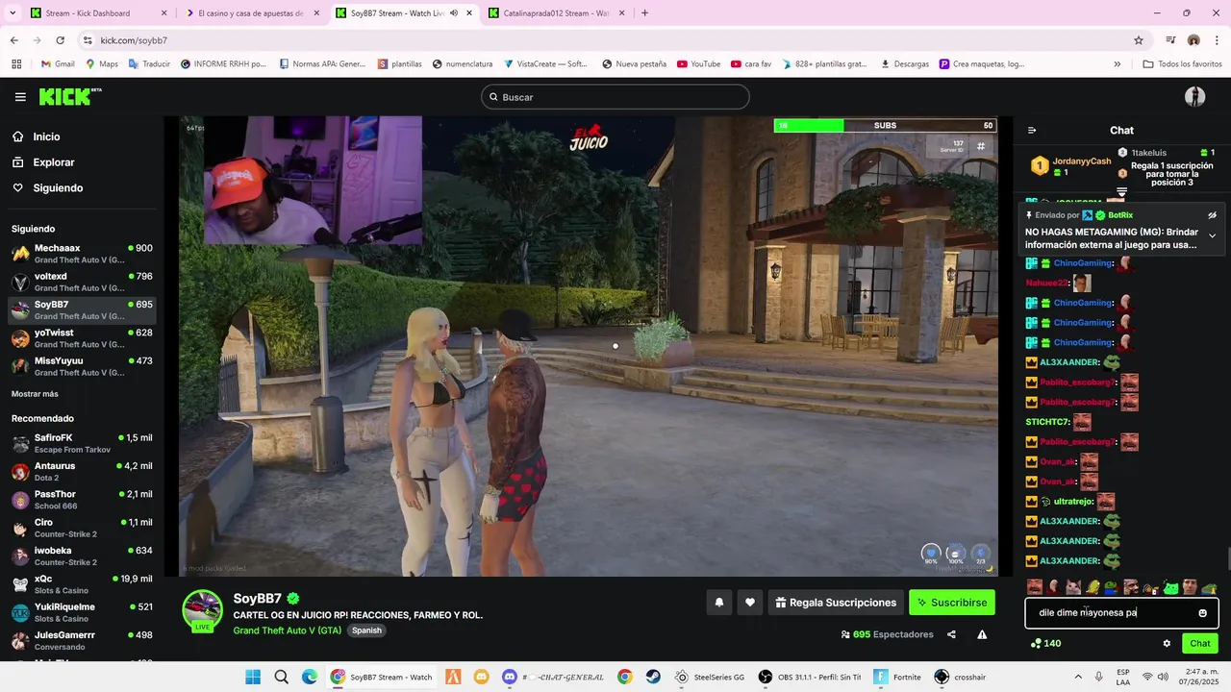Switch to Stream - Kick Dashboard tab

coord(97,13)
